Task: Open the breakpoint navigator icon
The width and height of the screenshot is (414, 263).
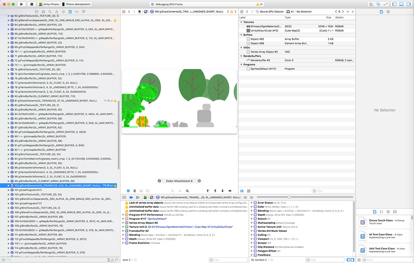Action: click(x=77, y=12)
